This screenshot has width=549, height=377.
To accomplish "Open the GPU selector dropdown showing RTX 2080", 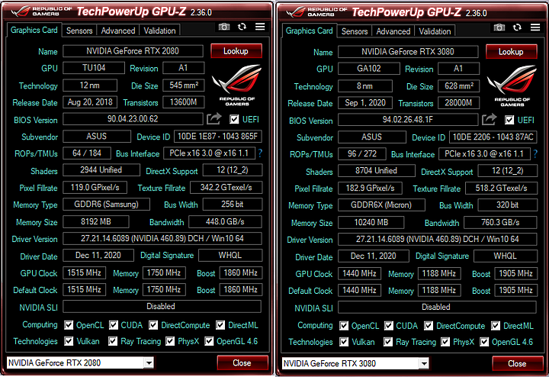I will click(x=80, y=362).
